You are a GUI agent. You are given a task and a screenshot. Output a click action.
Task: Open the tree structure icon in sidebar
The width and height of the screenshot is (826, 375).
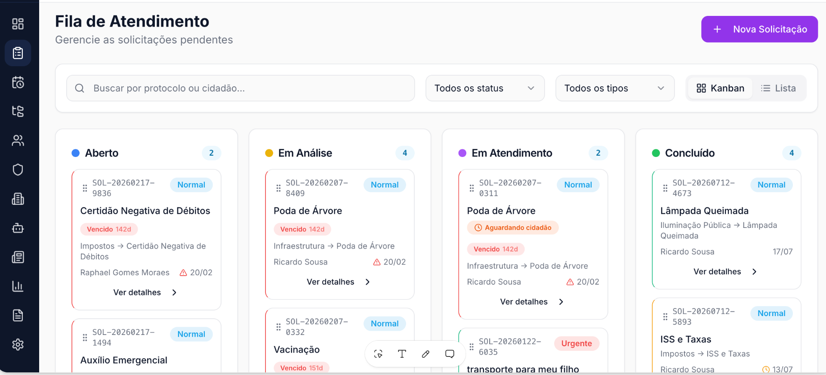18,111
